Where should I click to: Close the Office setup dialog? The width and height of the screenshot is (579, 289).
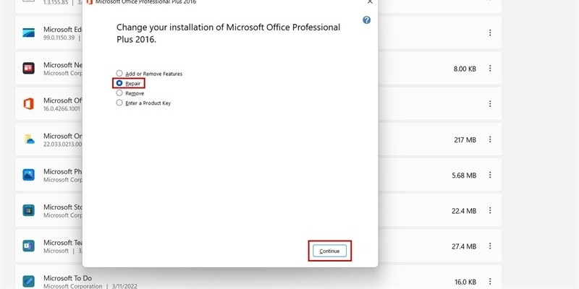coord(370,2)
